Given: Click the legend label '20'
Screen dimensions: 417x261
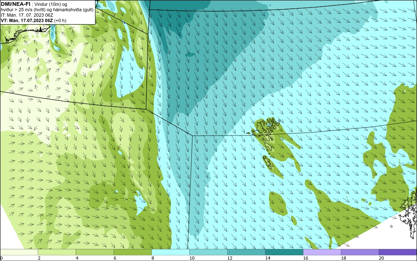Looking at the screenshot, I should tap(382, 258).
